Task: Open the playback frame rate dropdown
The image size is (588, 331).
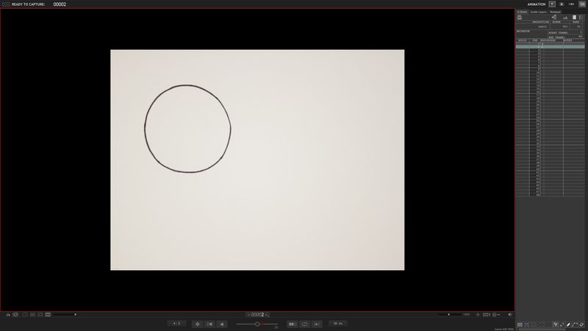Action: tap(339, 324)
